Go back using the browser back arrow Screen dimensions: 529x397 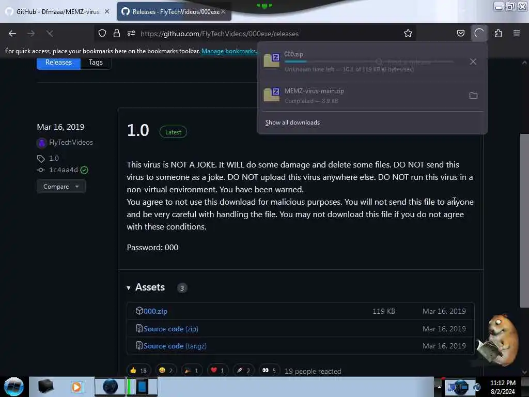(x=12, y=34)
